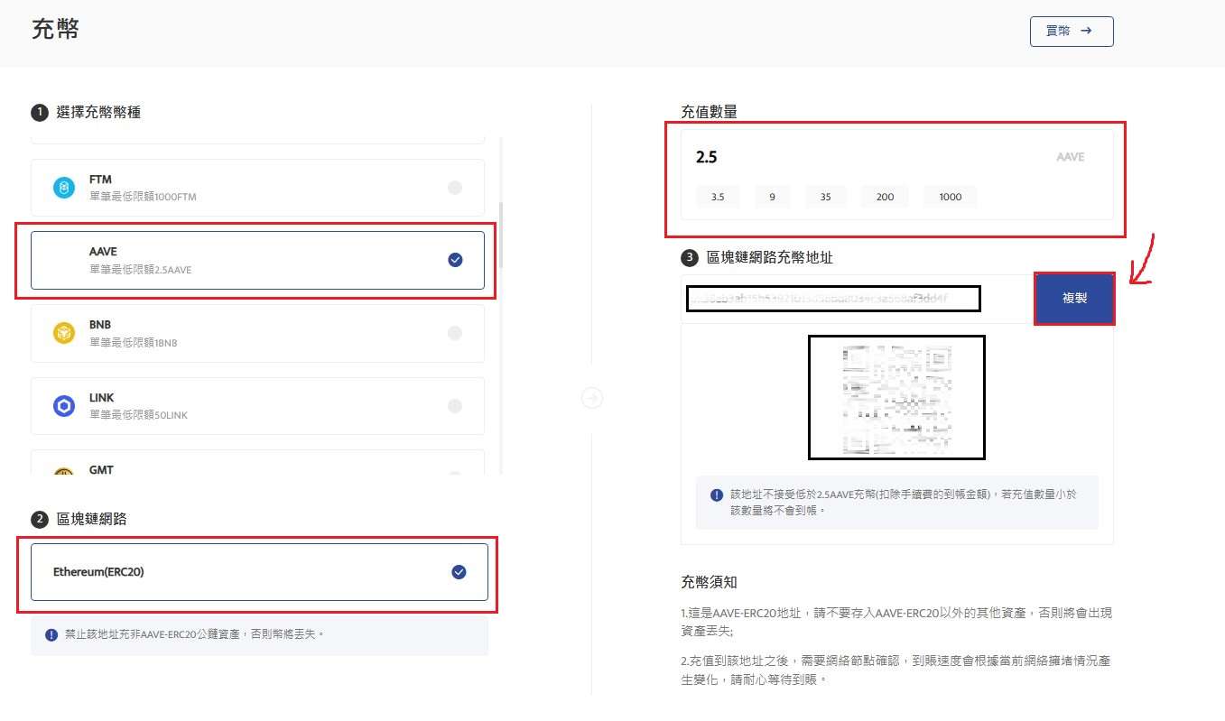Click the 複製 copy button
This screenshot has width=1225, height=721.
click(1074, 299)
